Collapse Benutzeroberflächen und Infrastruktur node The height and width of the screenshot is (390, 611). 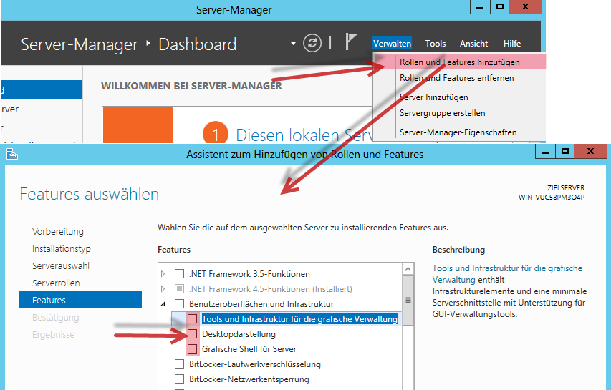(x=163, y=304)
